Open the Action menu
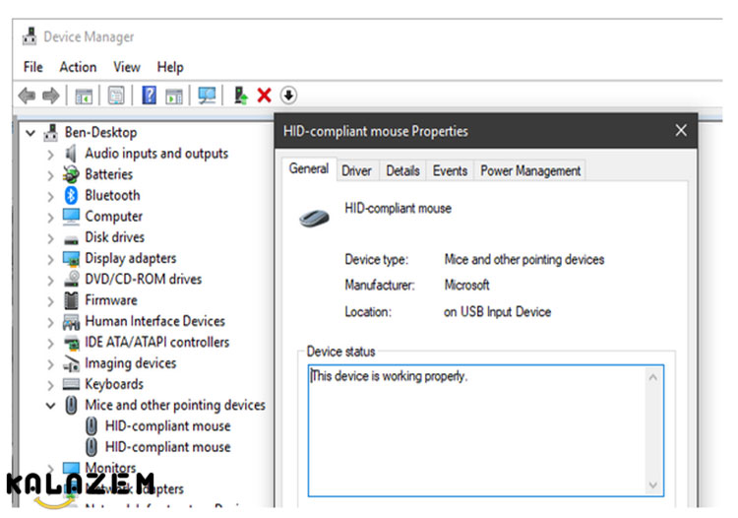The height and width of the screenshot is (518, 738). pos(78,67)
